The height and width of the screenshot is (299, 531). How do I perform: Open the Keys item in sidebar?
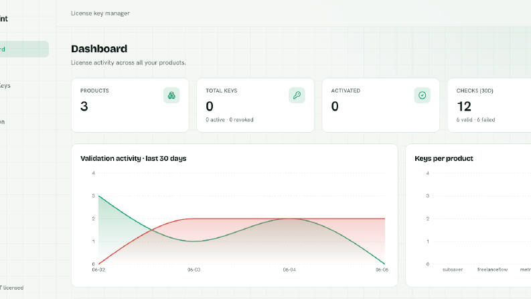(x=5, y=85)
